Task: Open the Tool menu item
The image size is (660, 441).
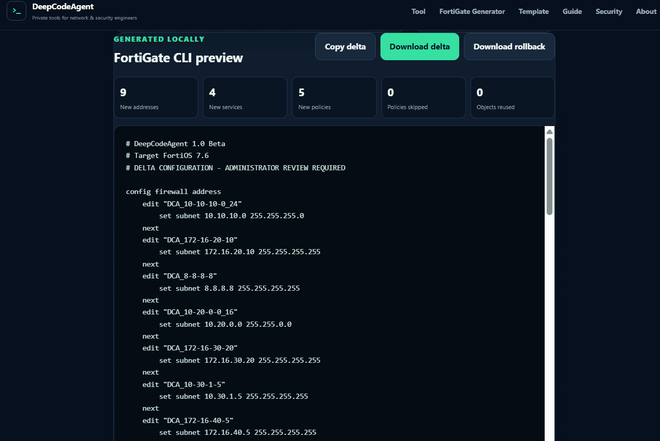Action: pos(419,11)
